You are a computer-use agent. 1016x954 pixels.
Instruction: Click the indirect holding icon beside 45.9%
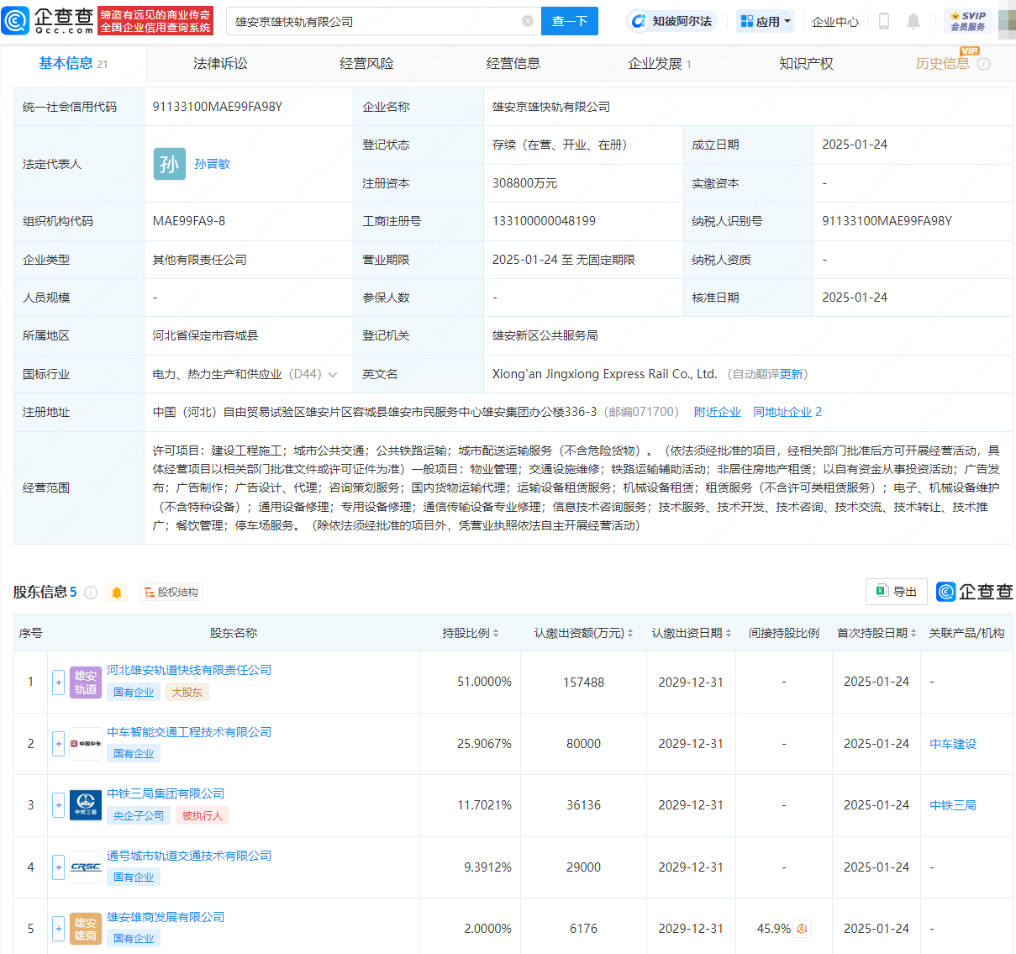[x=802, y=929]
